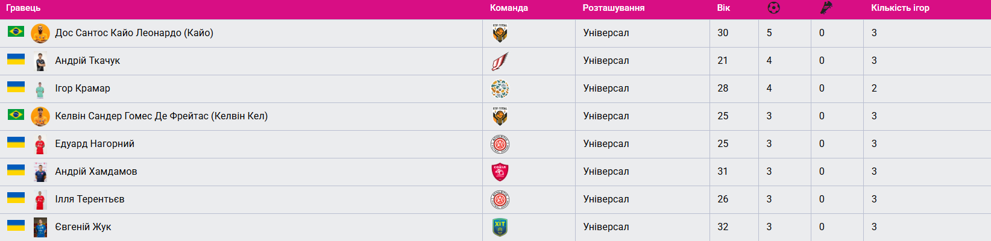Click the Brazil flag beside Келвін Сандер Гомес
Viewport: 991px width, 241px height.
coord(16,114)
